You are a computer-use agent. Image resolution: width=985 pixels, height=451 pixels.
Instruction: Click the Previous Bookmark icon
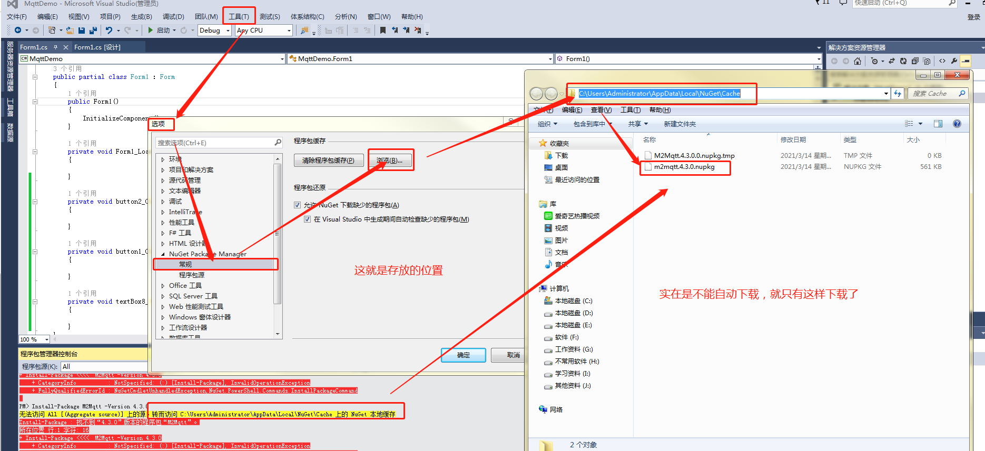coord(395,30)
